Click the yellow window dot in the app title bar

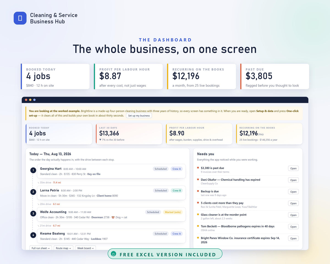pos(30,100)
